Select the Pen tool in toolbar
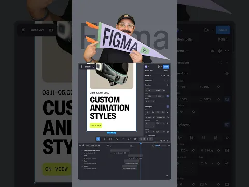Image resolution: width=249 pixels, height=187 pixels. (x=117, y=139)
